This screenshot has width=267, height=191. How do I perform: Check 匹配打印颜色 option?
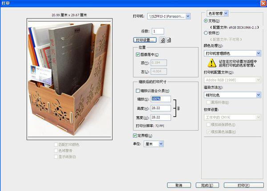pyautogui.click(x=56, y=145)
